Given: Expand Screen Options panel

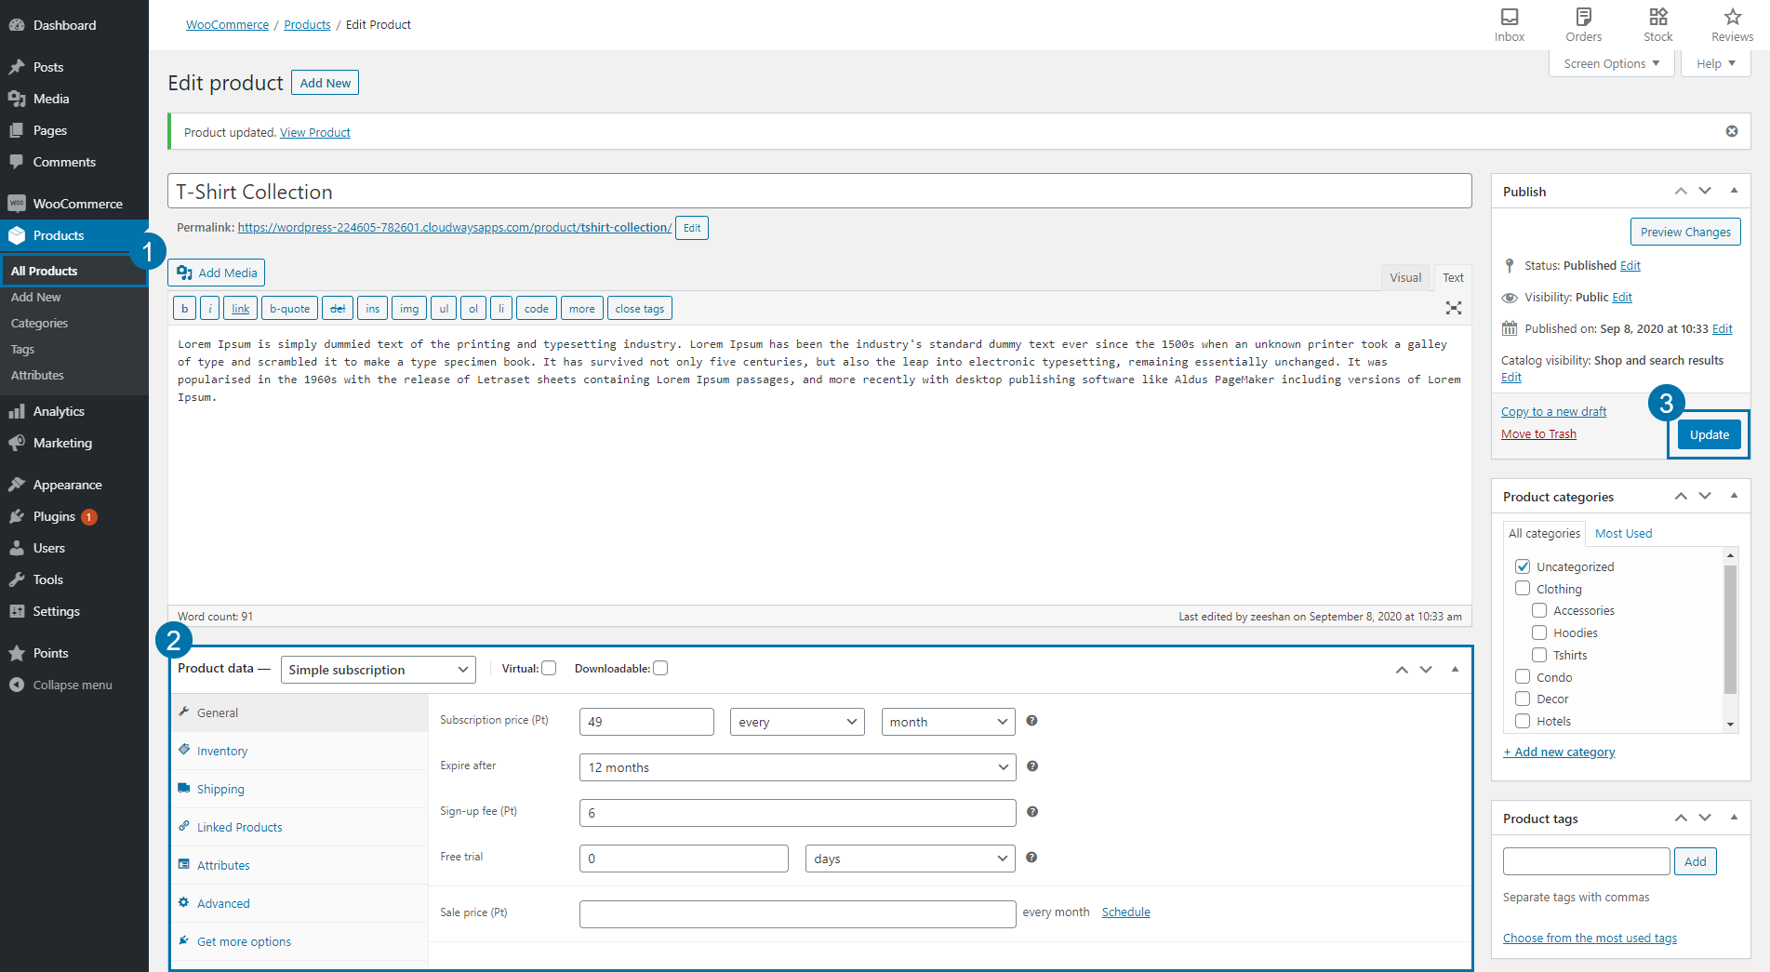Looking at the screenshot, I should click(1612, 63).
